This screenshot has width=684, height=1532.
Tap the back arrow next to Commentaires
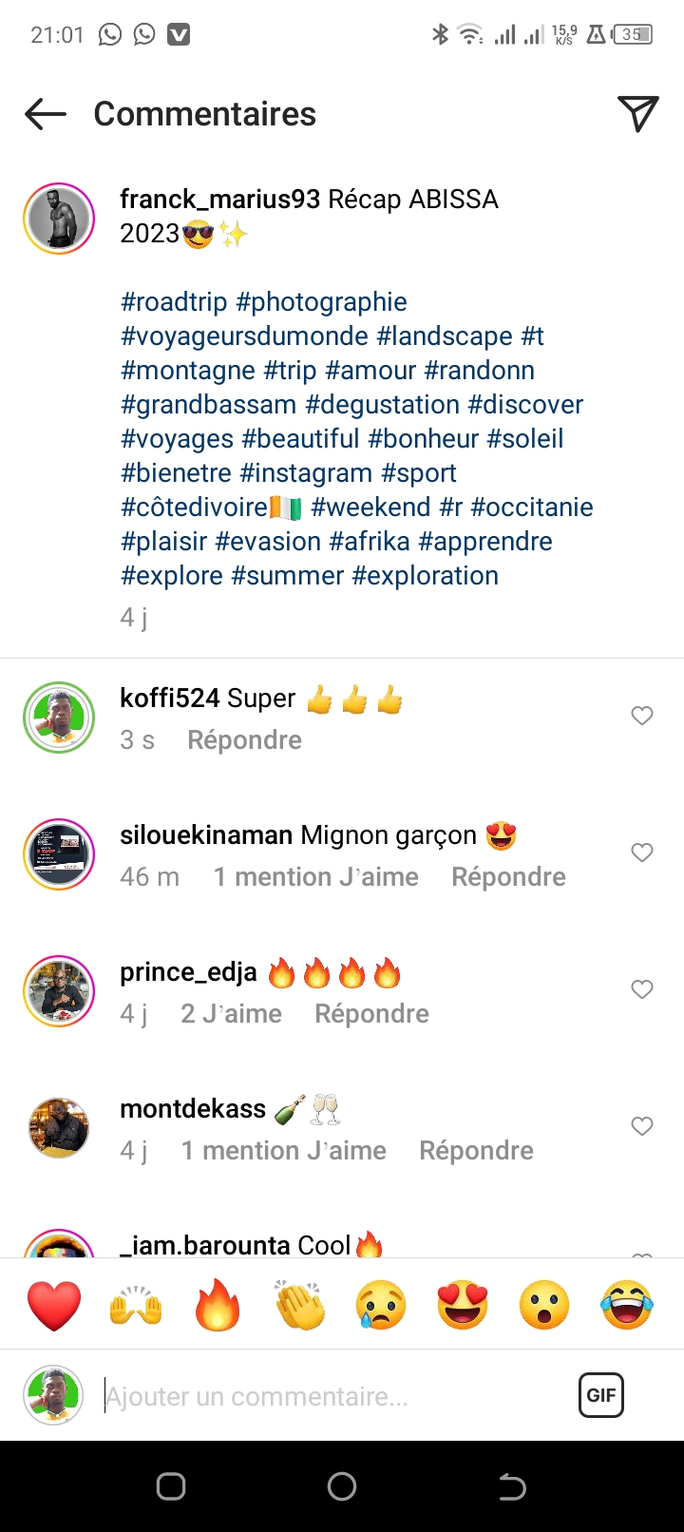coord(46,115)
